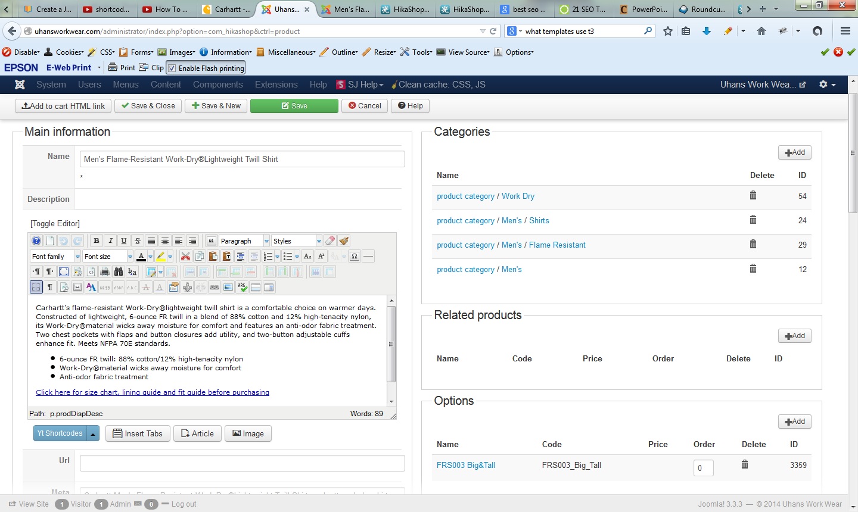This screenshot has height=512, width=858.
Task: Open the Font family dropdown
Action: [55, 257]
